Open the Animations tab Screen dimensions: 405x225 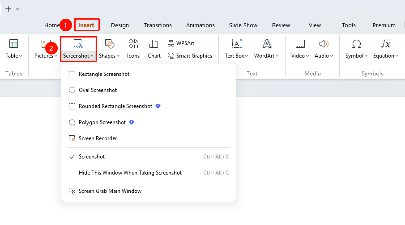pyautogui.click(x=200, y=25)
